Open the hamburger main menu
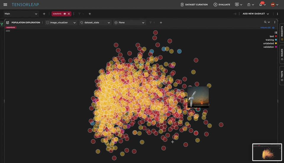 [x=5, y=5]
